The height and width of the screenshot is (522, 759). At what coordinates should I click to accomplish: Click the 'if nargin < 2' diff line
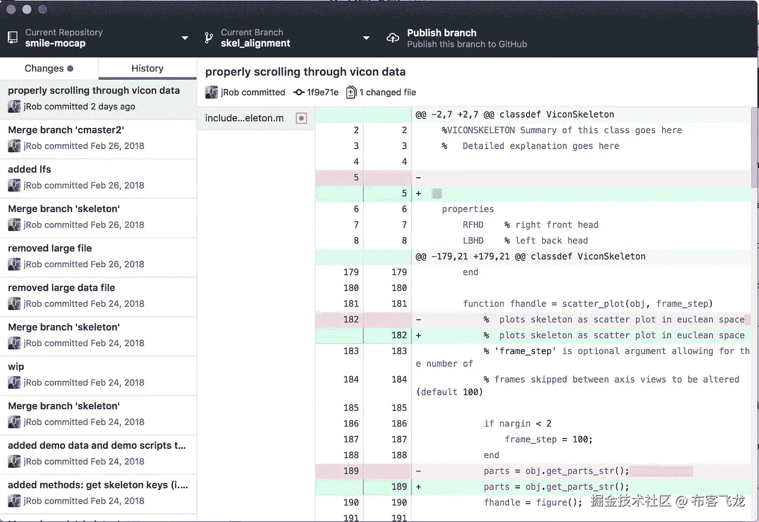[533, 423]
